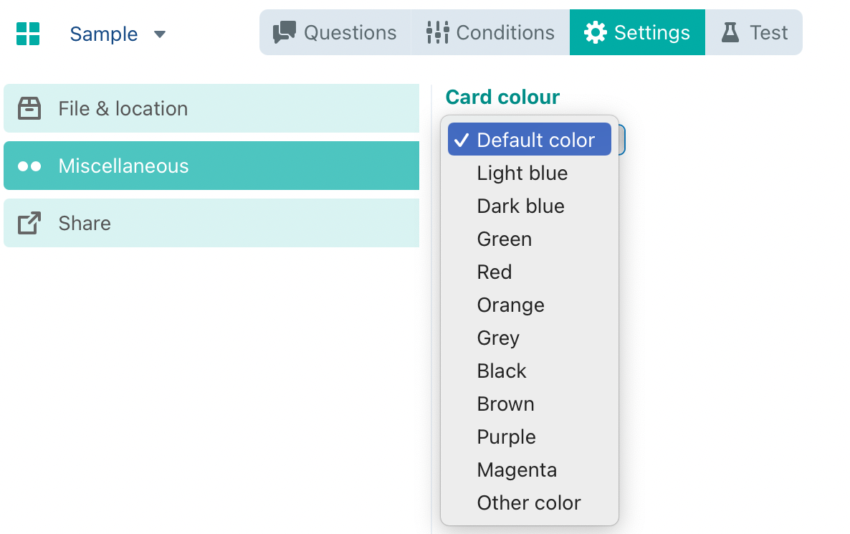The width and height of the screenshot is (850, 534).
Task: Select the Green colour option
Action: pos(505,239)
